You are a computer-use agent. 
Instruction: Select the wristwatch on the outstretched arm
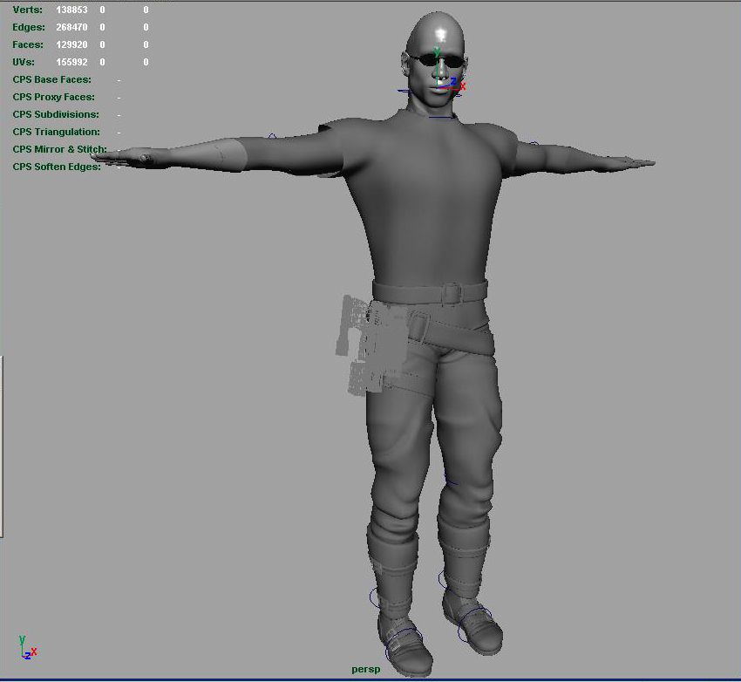pos(146,160)
